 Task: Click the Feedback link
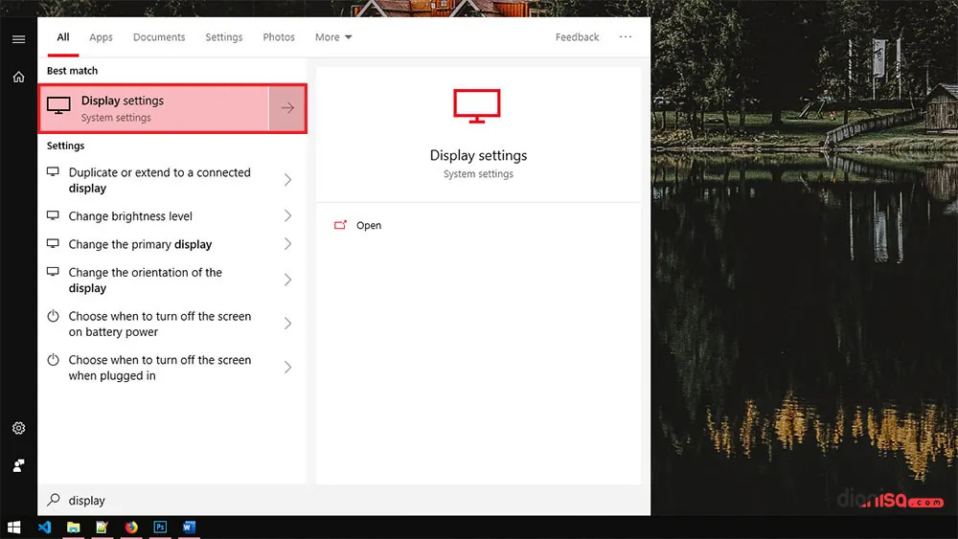[577, 37]
